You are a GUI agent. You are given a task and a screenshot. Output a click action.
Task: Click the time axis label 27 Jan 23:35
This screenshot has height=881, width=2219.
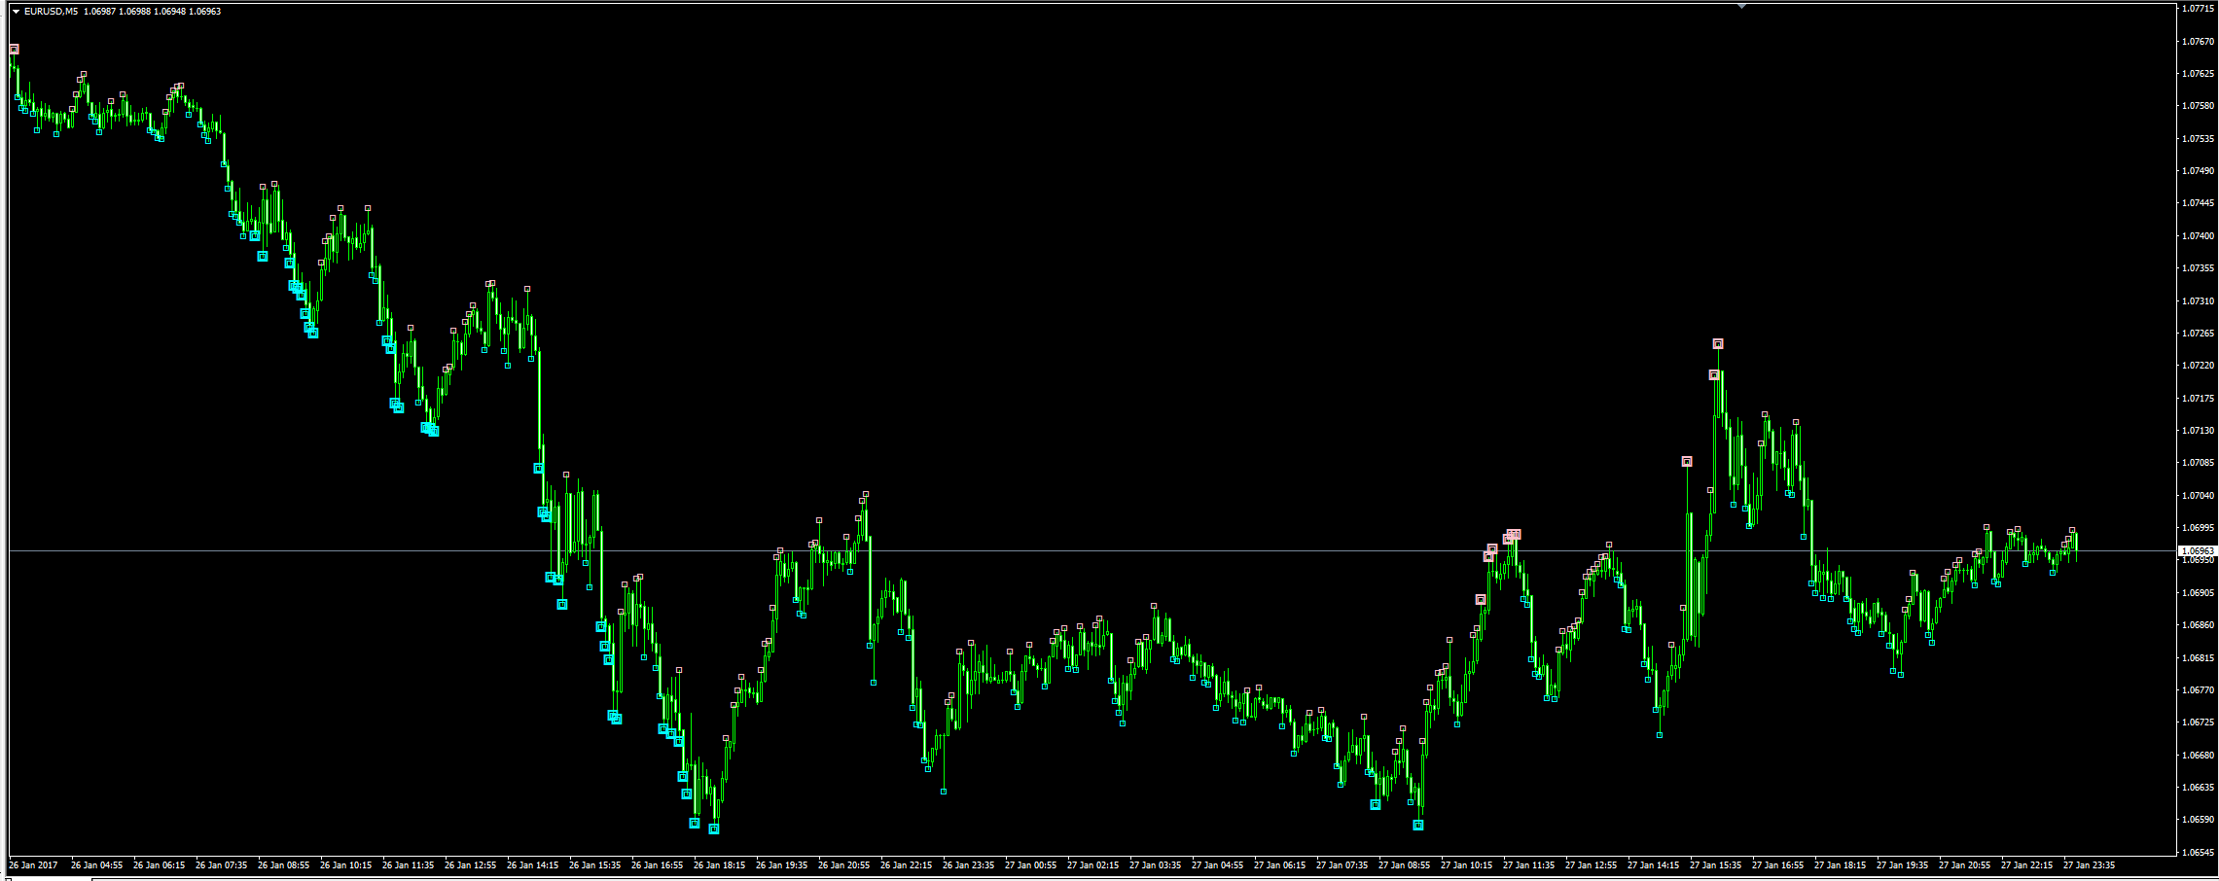(x=2089, y=864)
